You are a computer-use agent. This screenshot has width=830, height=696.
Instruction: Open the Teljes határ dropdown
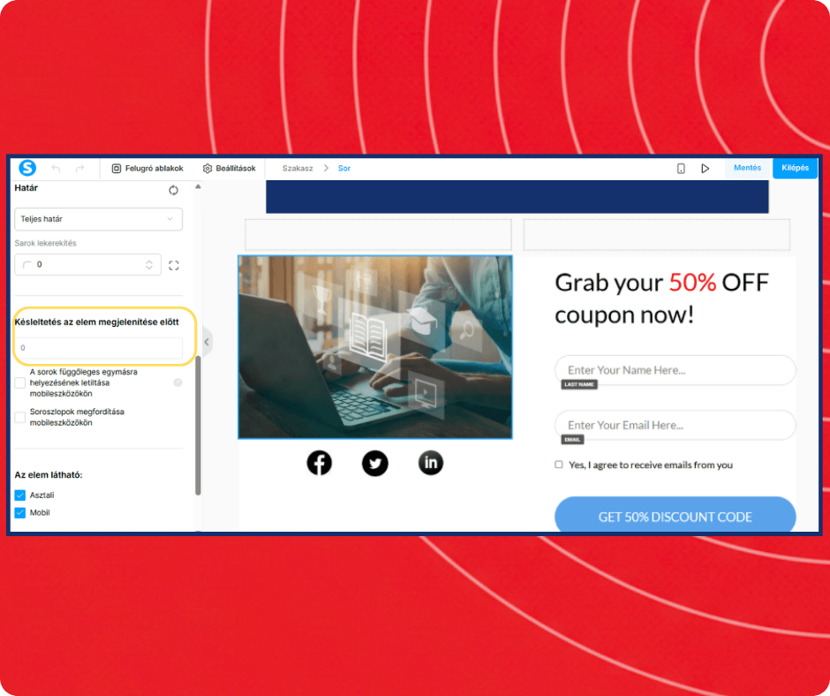[99, 219]
